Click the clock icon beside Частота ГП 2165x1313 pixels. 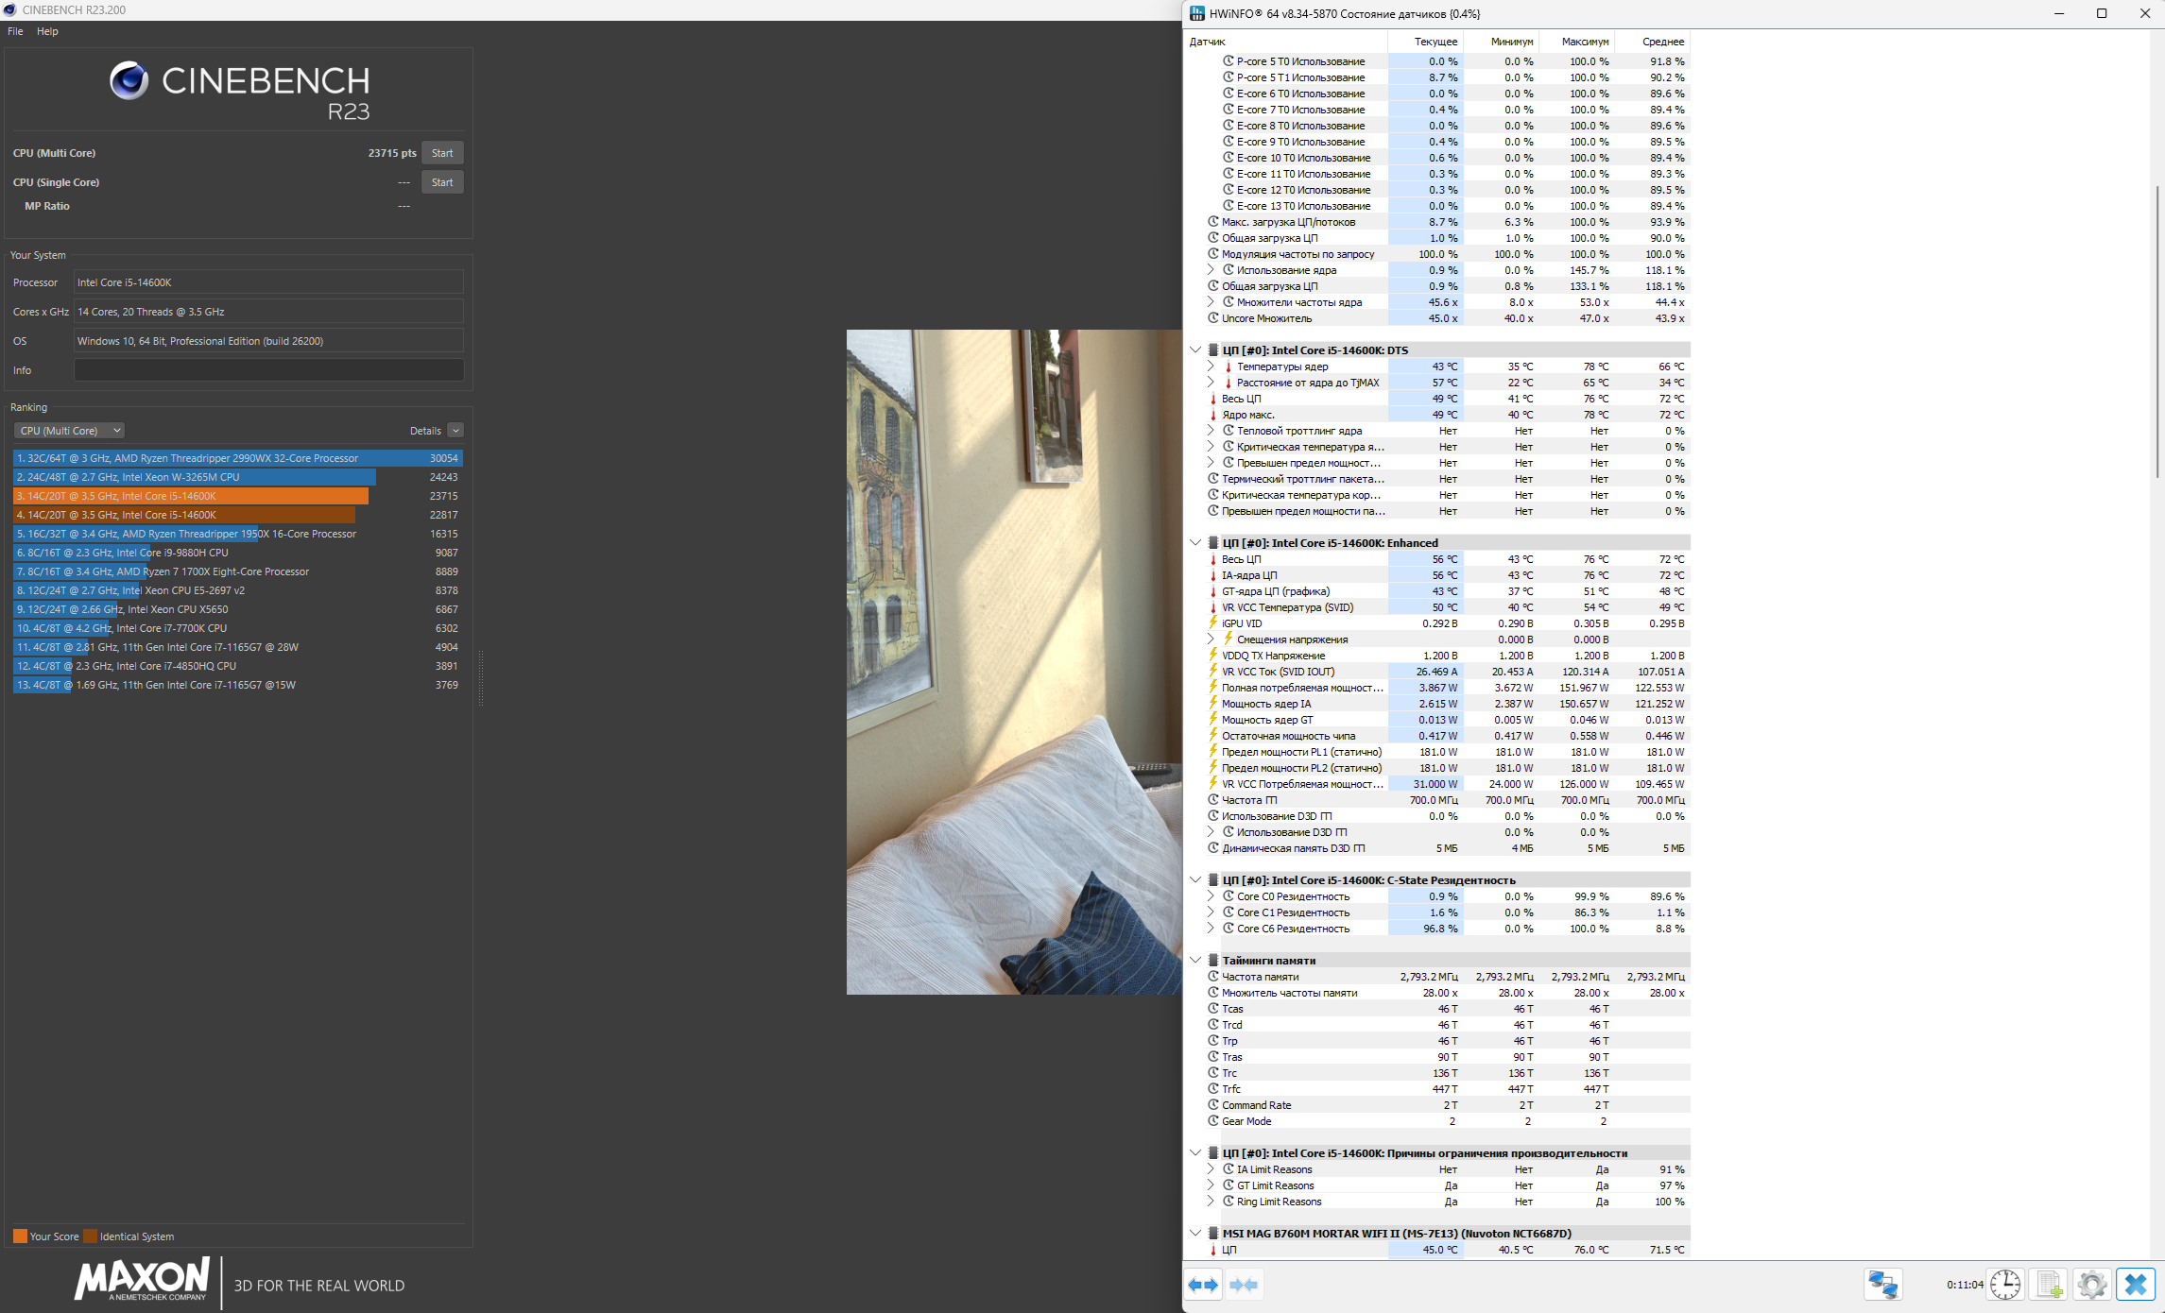coord(1213,800)
